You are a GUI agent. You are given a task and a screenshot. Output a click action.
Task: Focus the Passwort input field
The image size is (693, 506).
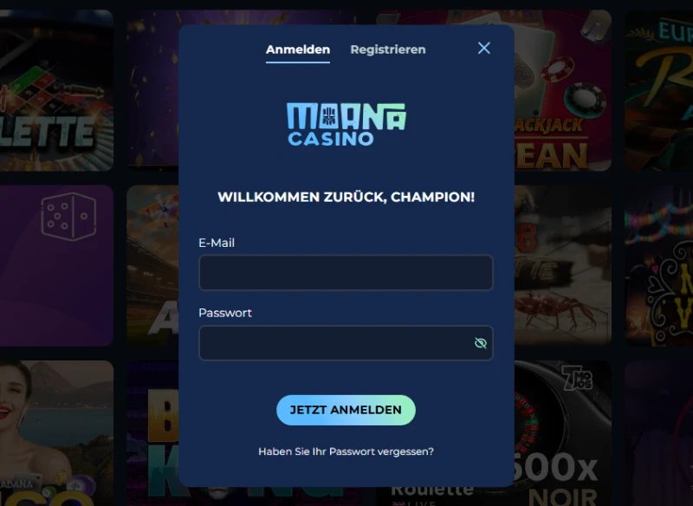[346, 343]
